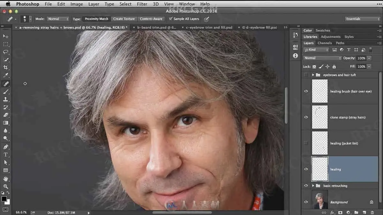Select the Eyedropper tool

5,76
